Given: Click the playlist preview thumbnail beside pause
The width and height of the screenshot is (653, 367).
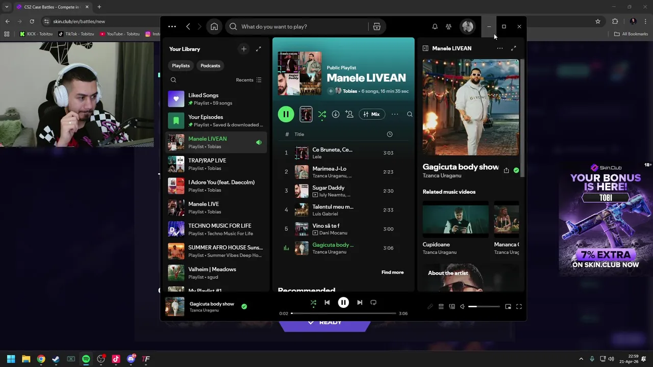Looking at the screenshot, I should coord(306,114).
